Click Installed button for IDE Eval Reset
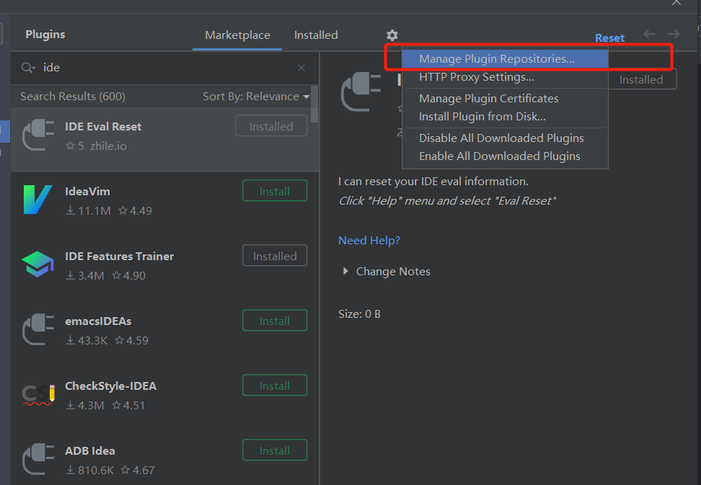The height and width of the screenshot is (485, 701). 271,126
